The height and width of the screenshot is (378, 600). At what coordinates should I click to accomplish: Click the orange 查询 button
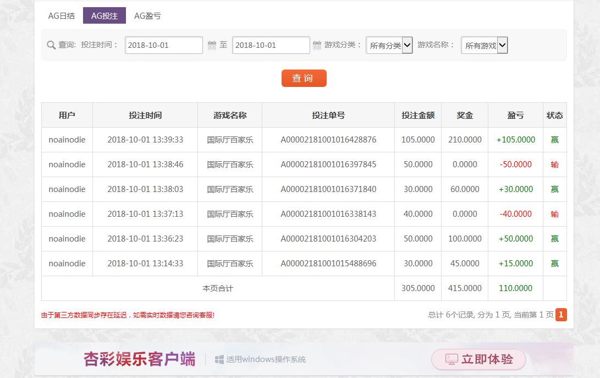point(304,78)
